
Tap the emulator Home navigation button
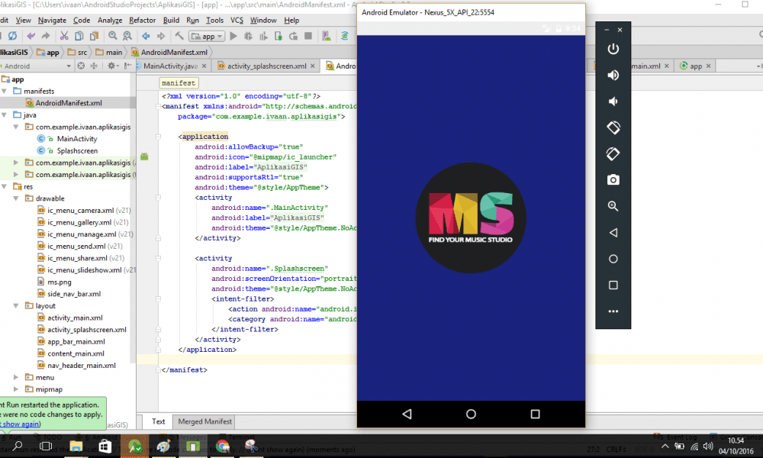point(472,413)
